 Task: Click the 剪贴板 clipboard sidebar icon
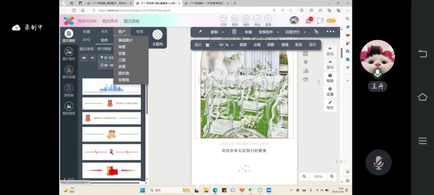tap(69, 90)
